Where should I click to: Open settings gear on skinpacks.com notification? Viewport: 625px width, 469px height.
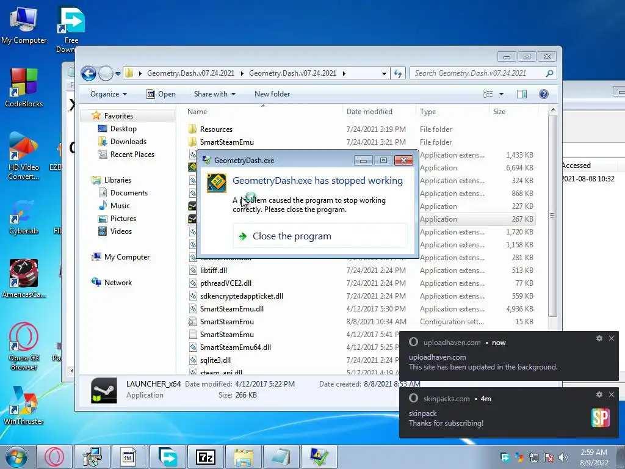tap(599, 394)
